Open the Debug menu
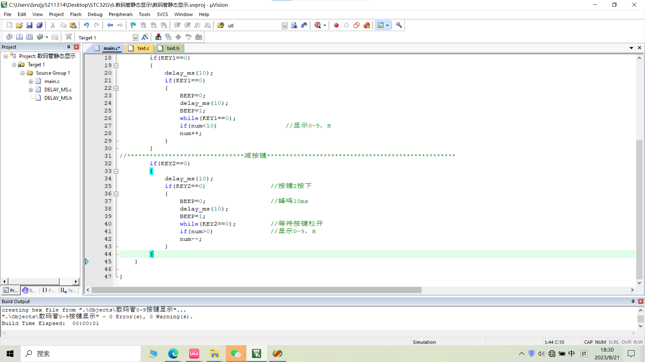The image size is (645, 362). [95, 14]
